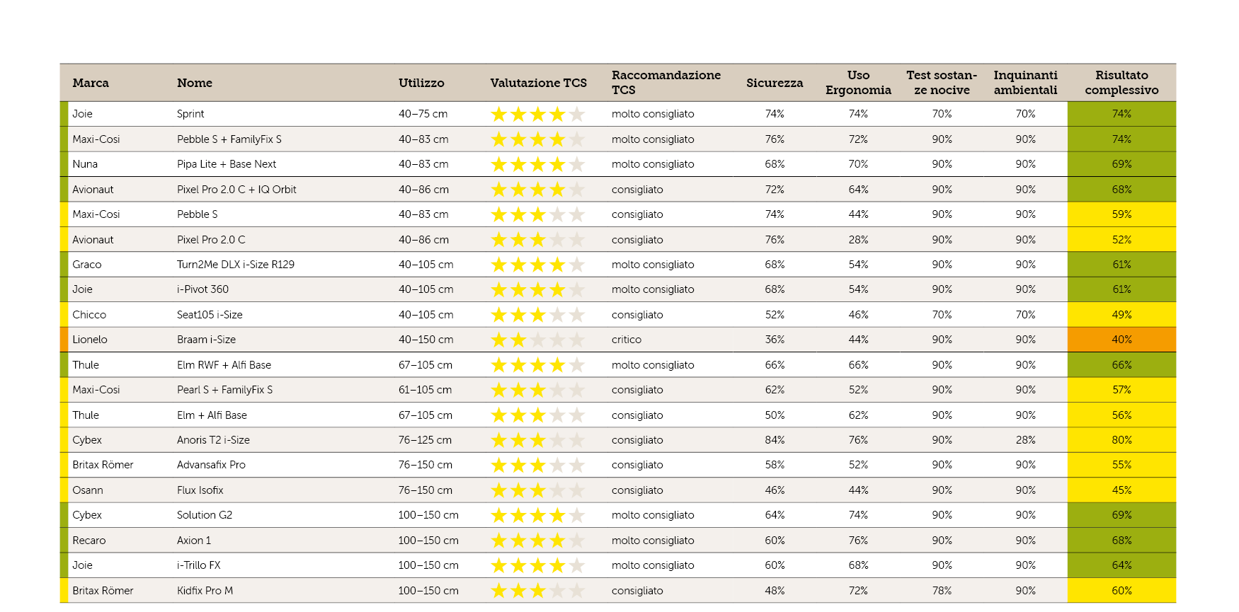Click the name Pixel Pro 2.0 C + IQ Orbit
The image size is (1239, 612).
point(236,190)
